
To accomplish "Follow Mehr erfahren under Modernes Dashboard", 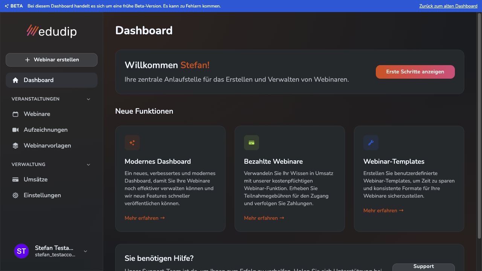I will 145,218.
